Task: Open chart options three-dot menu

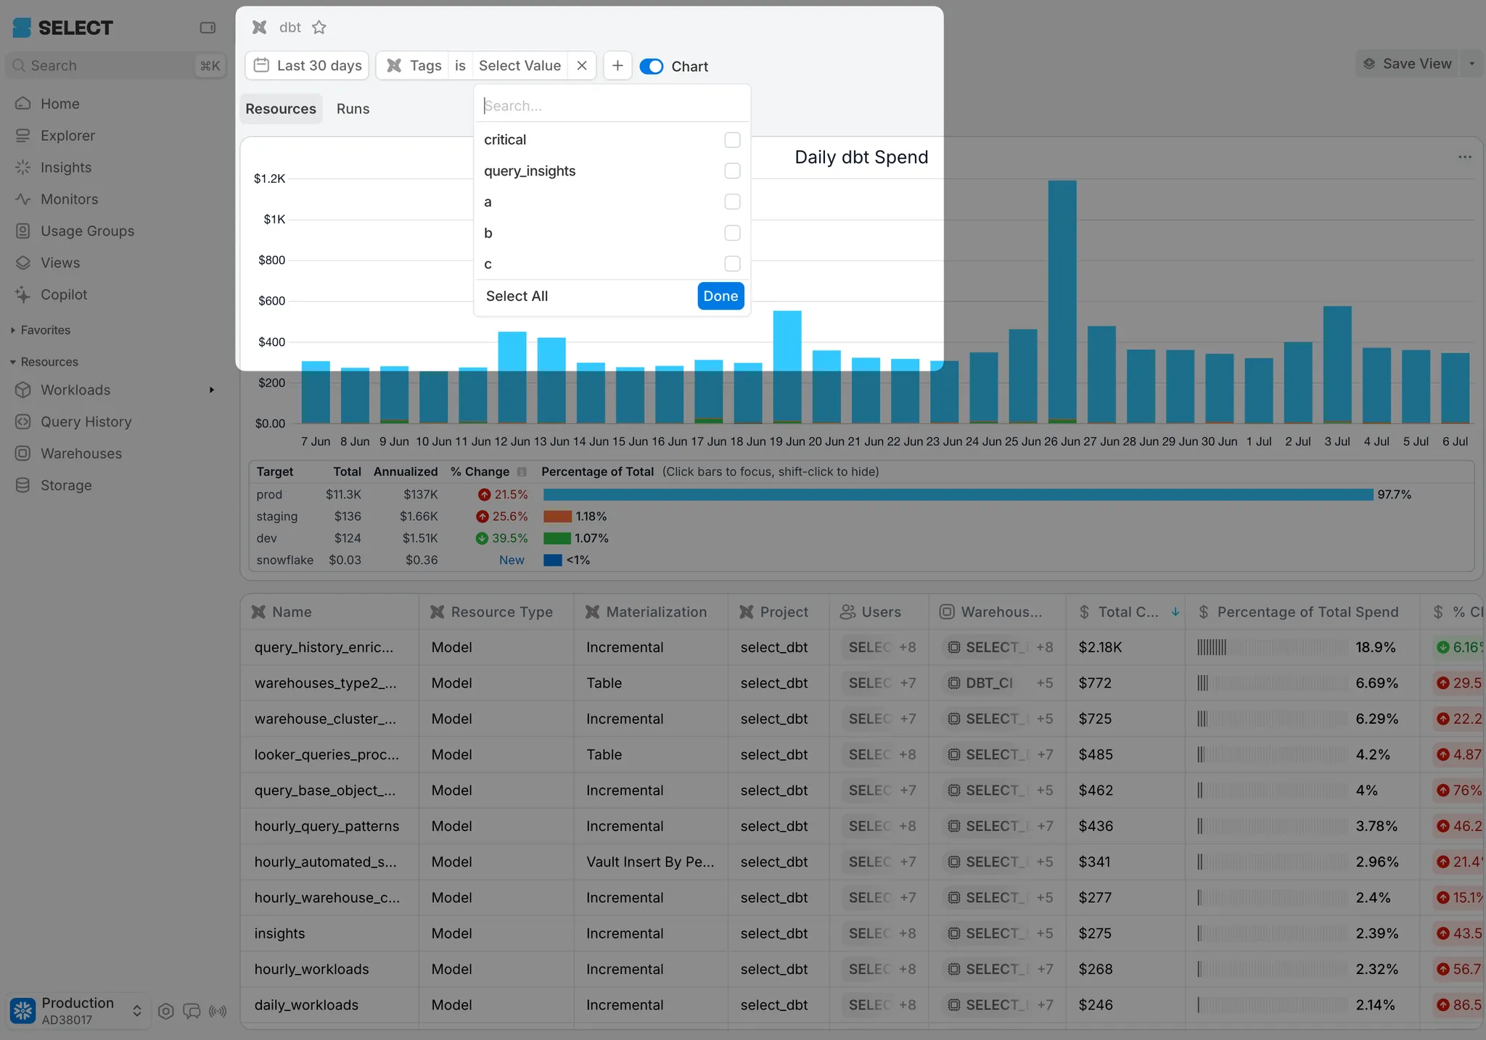Action: [x=1465, y=157]
